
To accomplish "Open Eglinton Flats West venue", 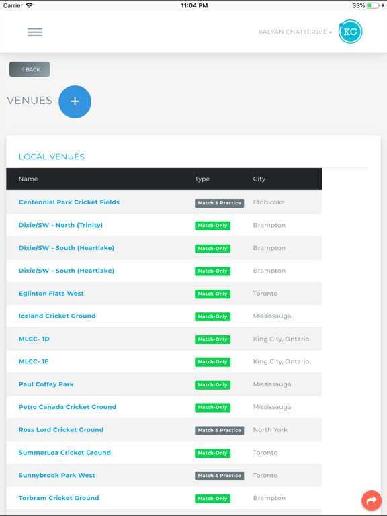I will click(x=51, y=293).
